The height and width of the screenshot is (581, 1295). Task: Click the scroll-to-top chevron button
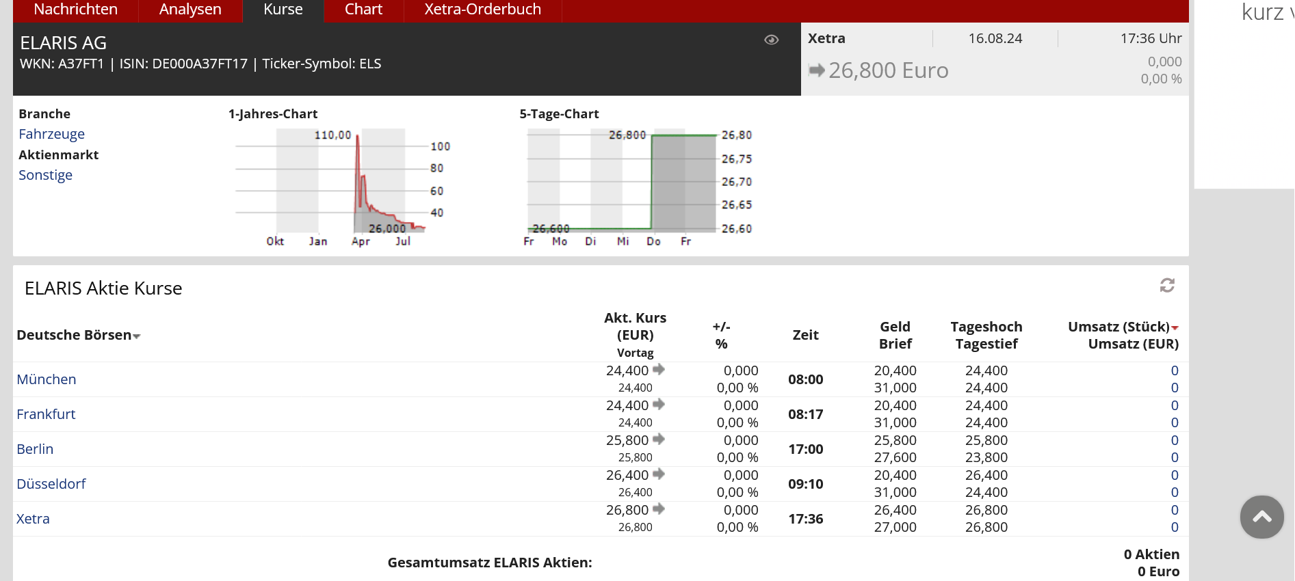click(x=1261, y=517)
